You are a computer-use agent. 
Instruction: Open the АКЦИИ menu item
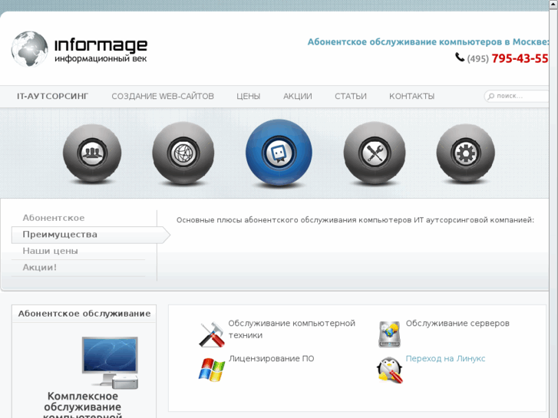[298, 97]
